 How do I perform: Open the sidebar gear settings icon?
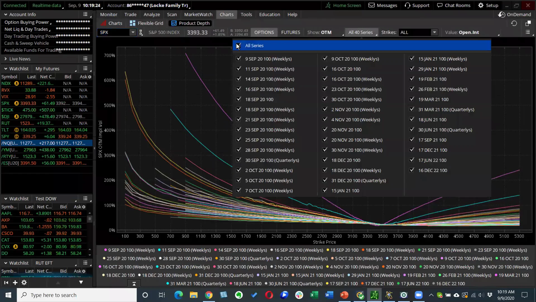pyautogui.click(x=24, y=283)
